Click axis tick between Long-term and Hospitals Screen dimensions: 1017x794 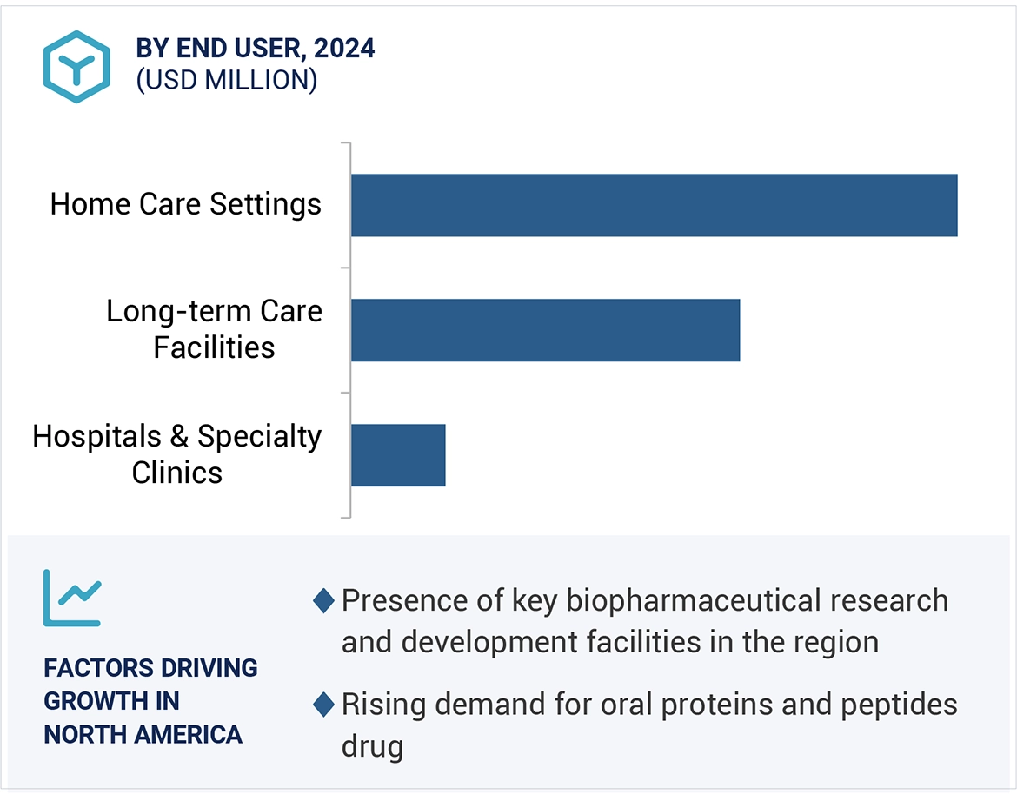click(x=345, y=393)
